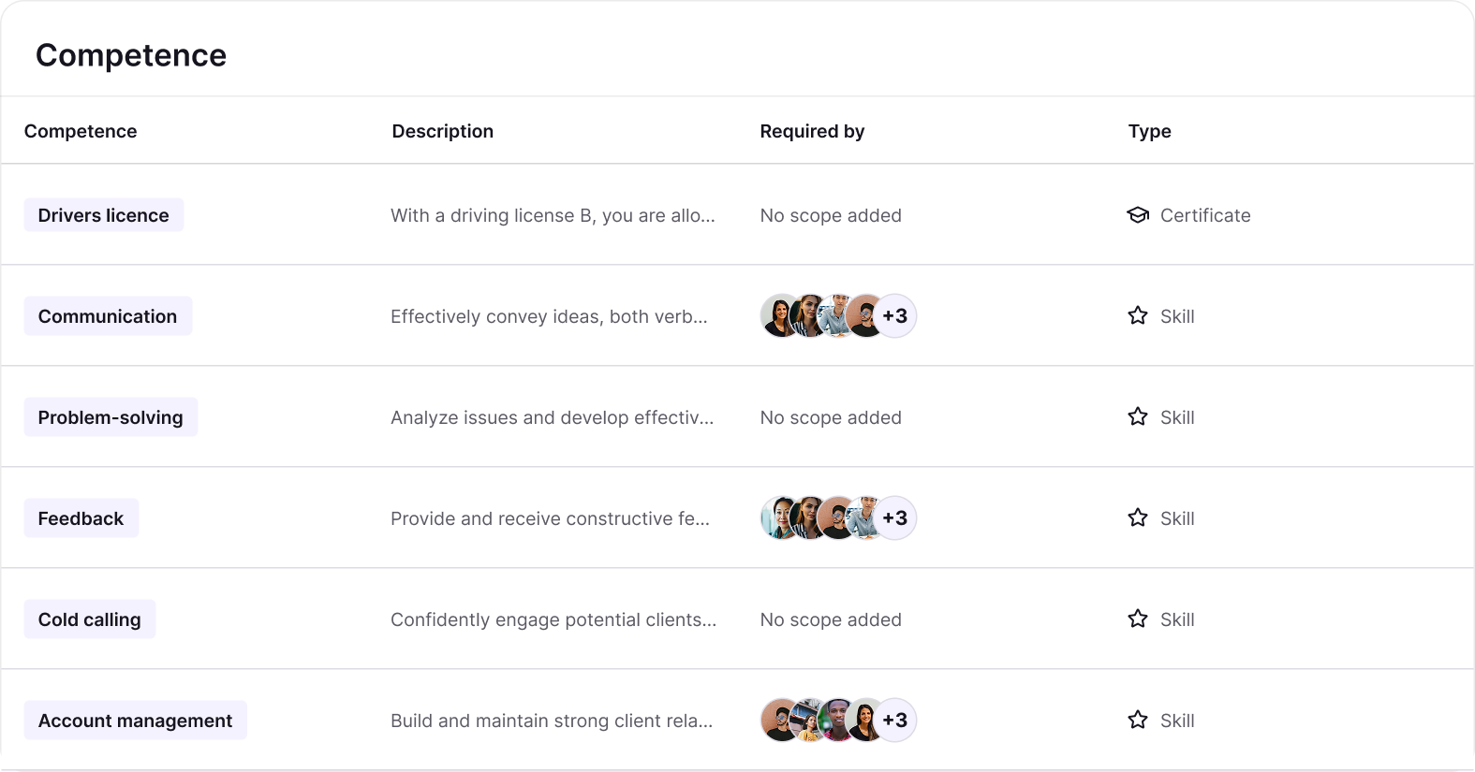Click the first avatar in Communication row
Viewport: 1475px width, 772px height.
click(x=779, y=316)
